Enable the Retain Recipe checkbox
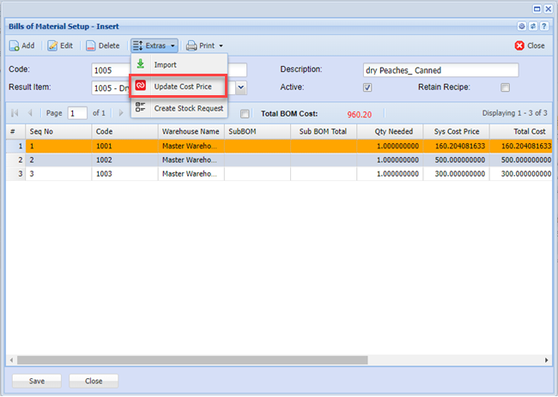 [505, 87]
